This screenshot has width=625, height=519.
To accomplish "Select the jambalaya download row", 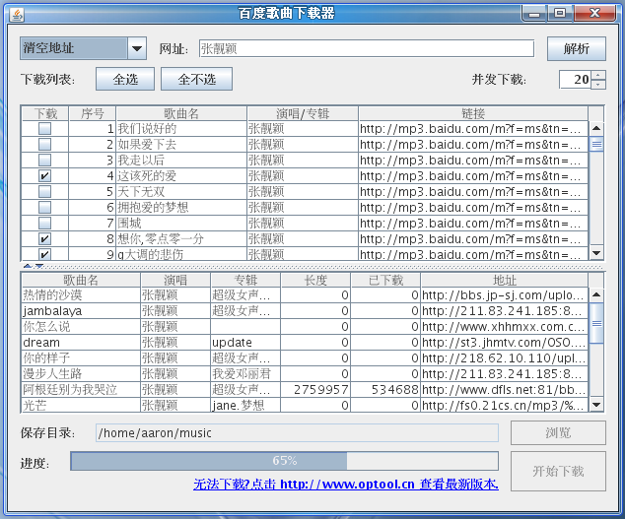I will 305,310.
